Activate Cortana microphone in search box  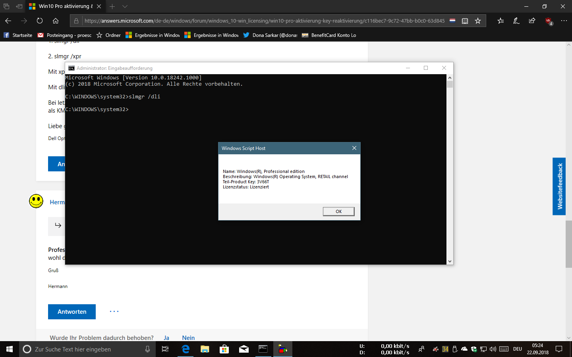click(147, 349)
